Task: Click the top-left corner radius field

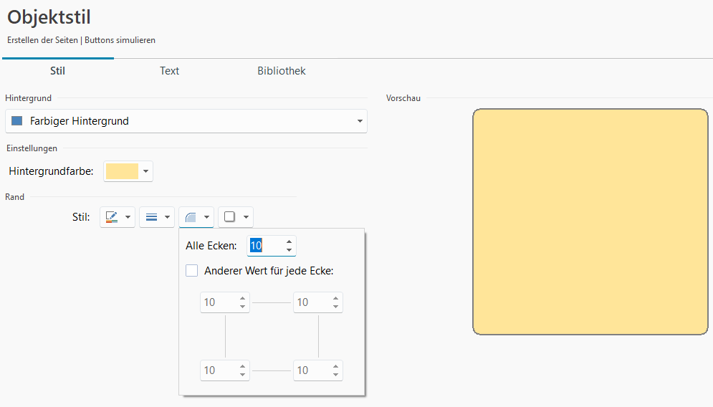Action: 218,302
